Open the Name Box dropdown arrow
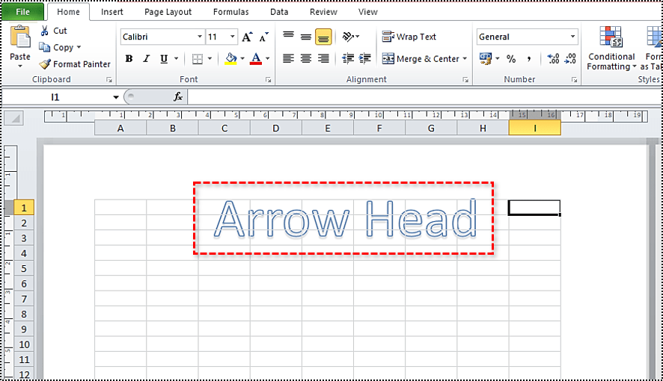This screenshot has width=663, height=381. (x=116, y=97)
